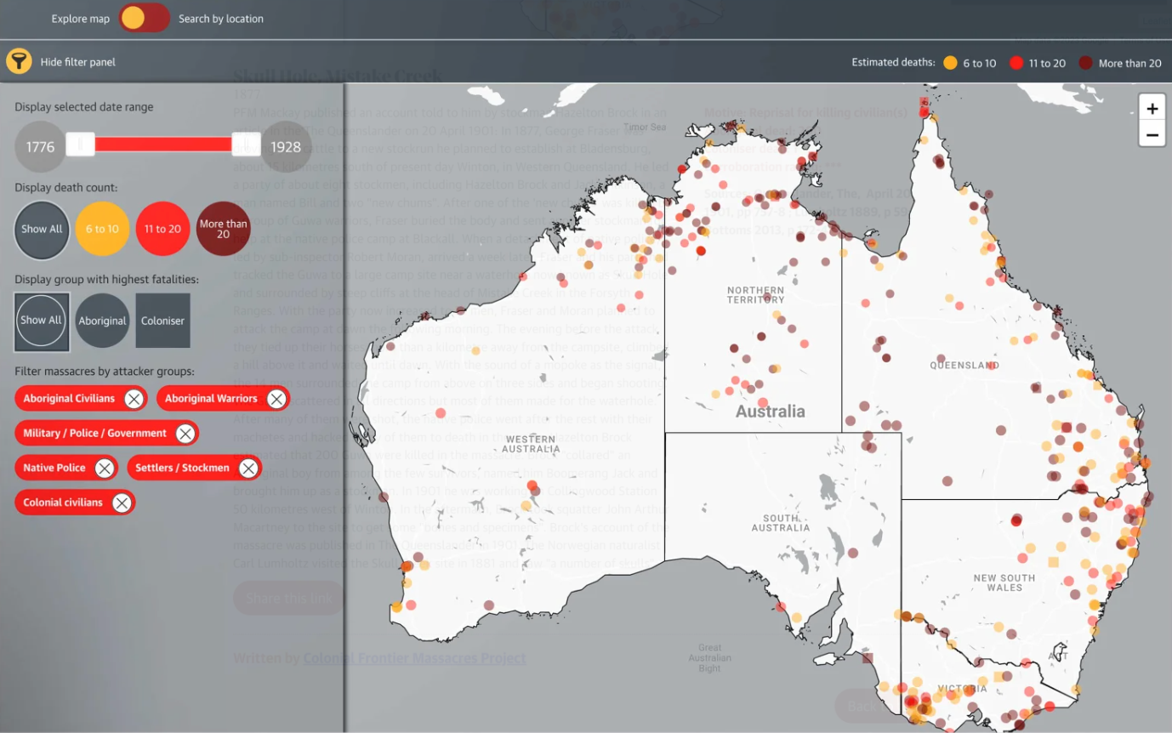
Task: Hide the filter panel
Action: (77, 62)
